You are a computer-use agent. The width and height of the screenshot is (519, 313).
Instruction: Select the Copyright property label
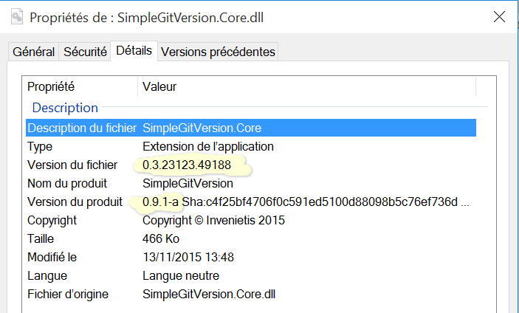[52, 221]
